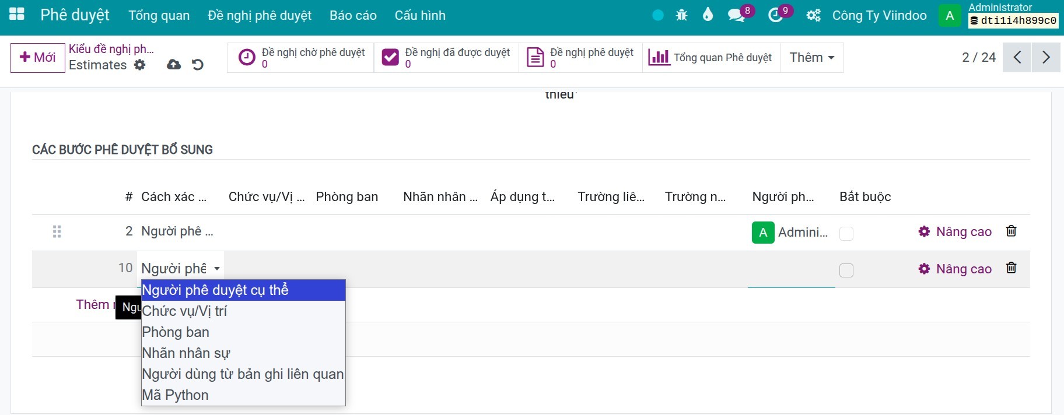Select Người dùng từ bản ghi liên quan
Viewport: 1064px width, 415px height.
pyautogui.click(x=243, y=374)
